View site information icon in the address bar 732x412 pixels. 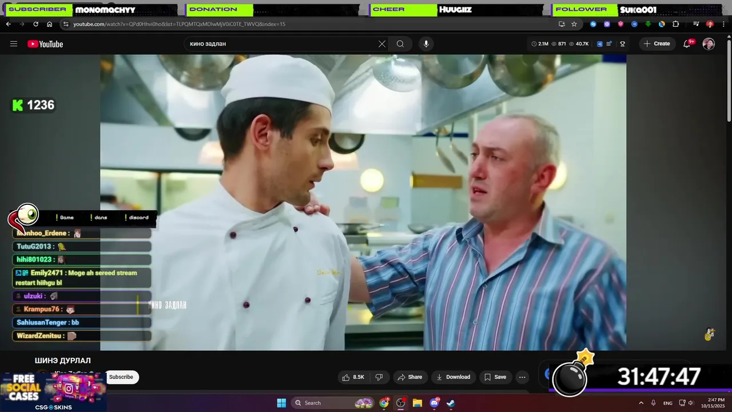66,24
